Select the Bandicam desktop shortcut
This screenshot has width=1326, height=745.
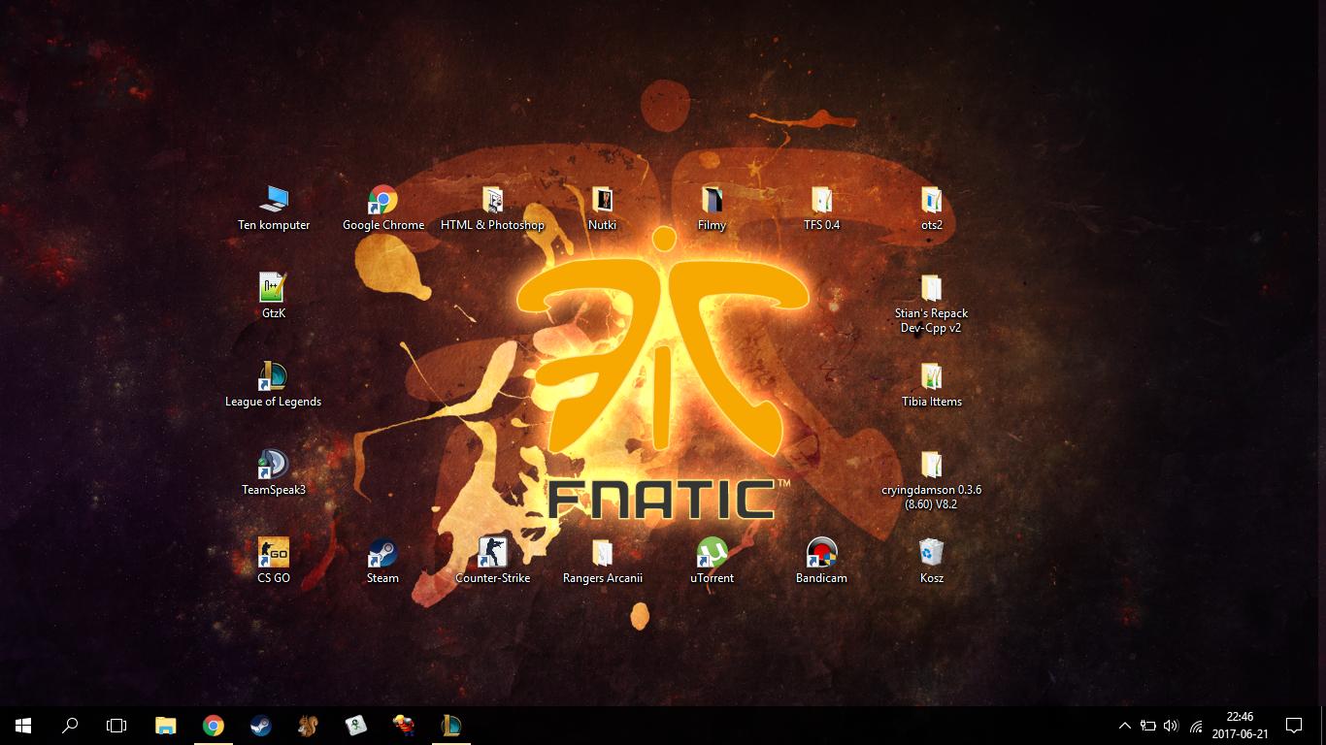[x=821, y=562]
